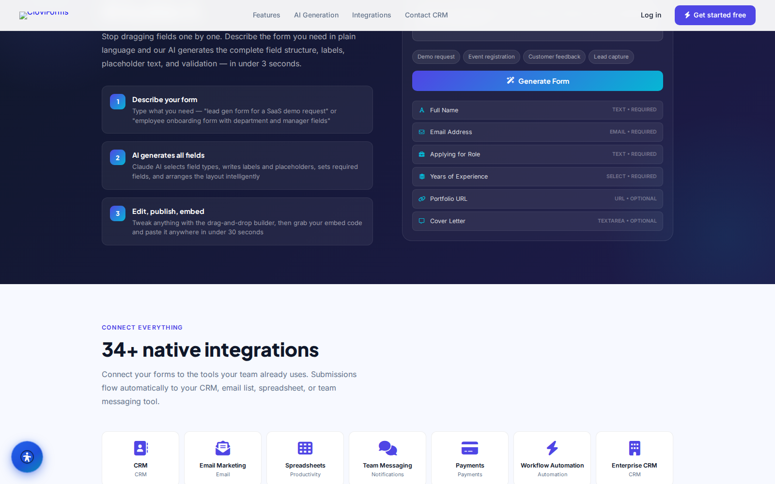The height and width of the screenshot is (484, 775).
Task: Click the Email Marketing envelope icon
Action: [223, 448]
